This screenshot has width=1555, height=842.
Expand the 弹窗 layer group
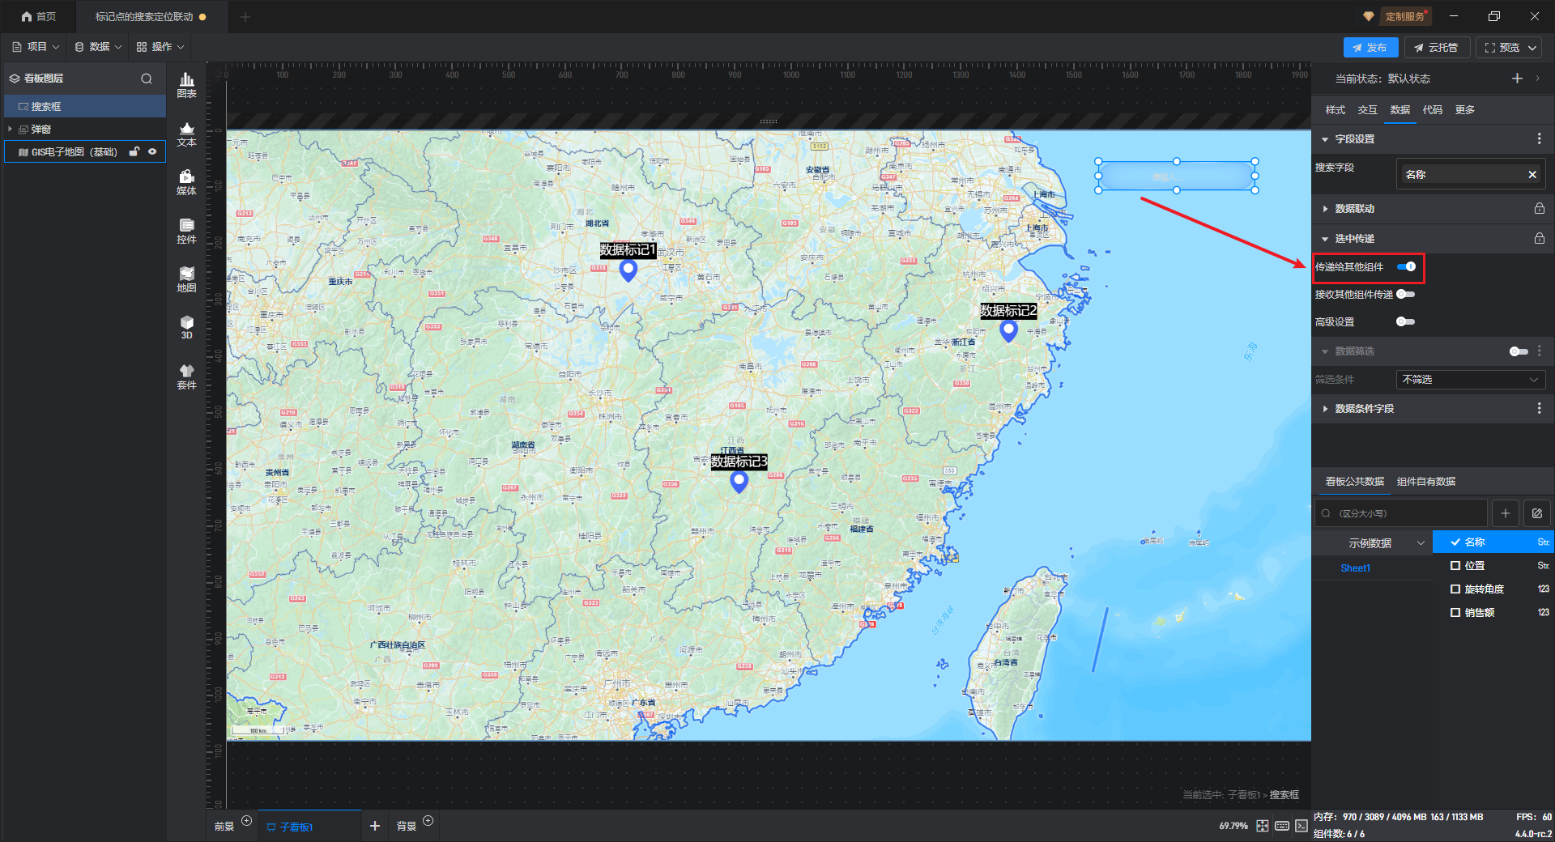pyautogui.click(x=11, y=130)
